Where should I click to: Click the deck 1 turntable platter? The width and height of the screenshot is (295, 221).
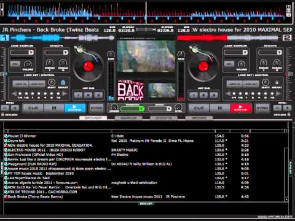click(x=88, y=67)
